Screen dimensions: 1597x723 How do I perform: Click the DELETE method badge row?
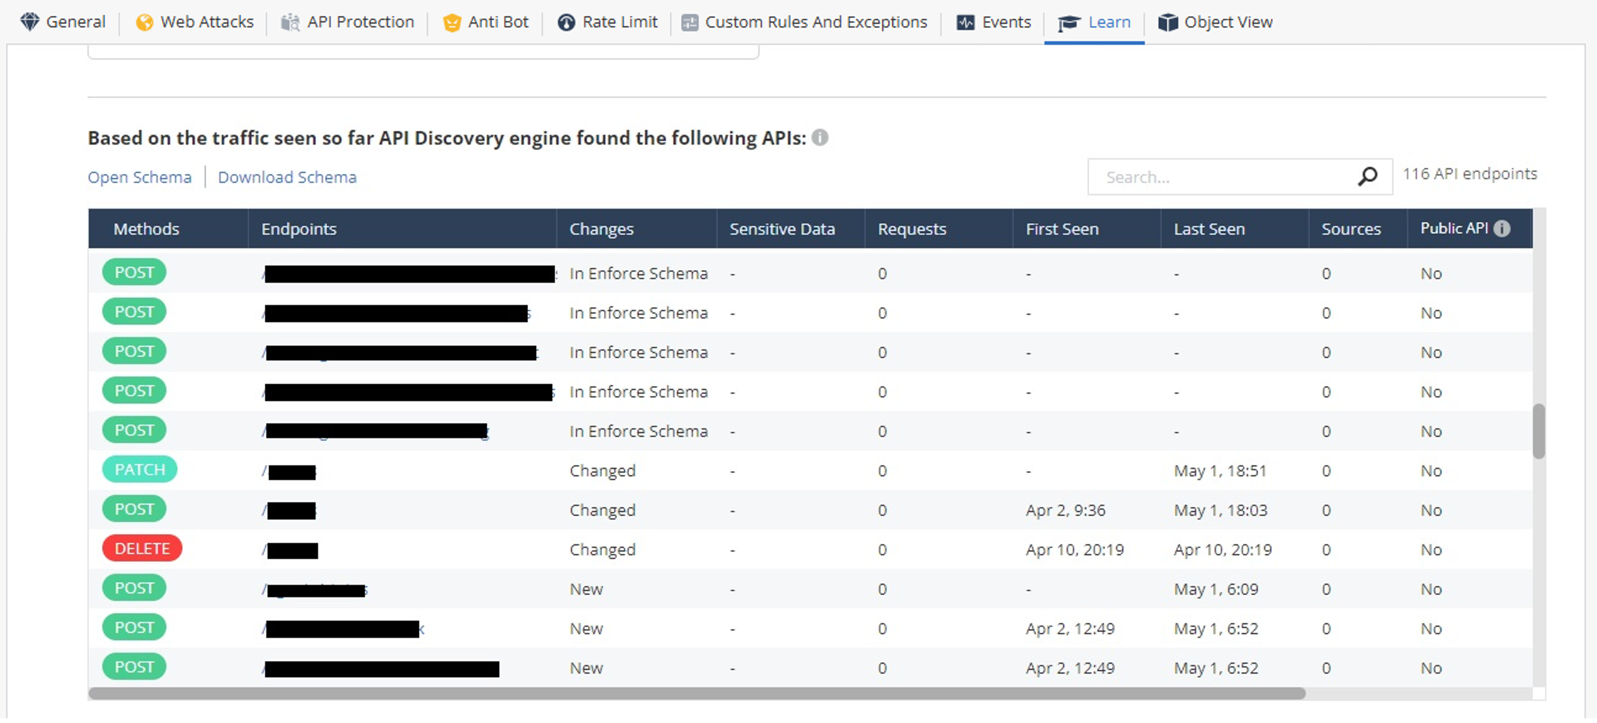[142, 549]
